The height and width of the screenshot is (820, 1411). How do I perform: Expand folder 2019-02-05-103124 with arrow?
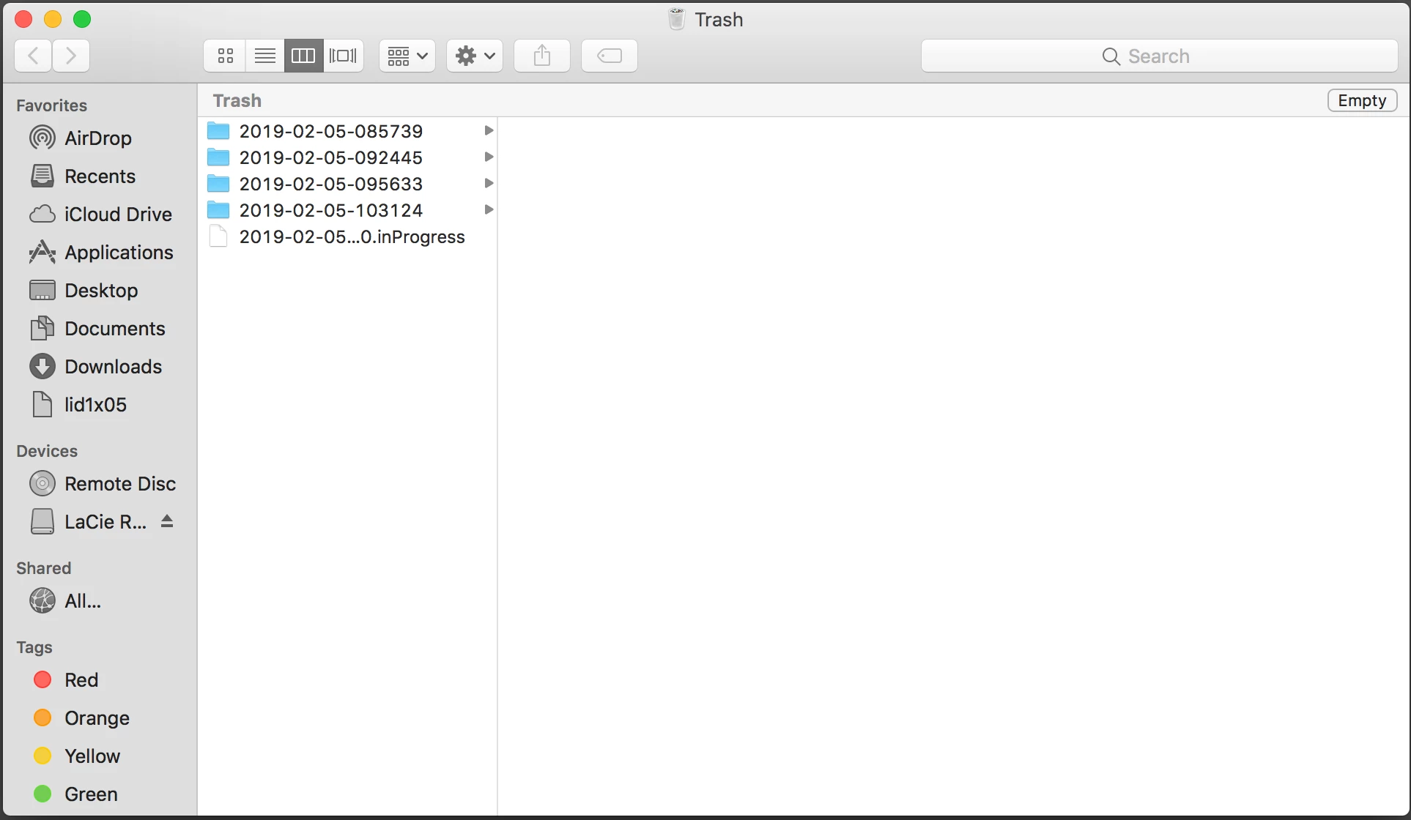tap(489, 209)
